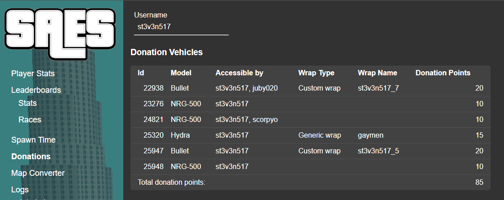504x200 pixels.
Task: Open Map Converter tool
Action: (38, 173)
